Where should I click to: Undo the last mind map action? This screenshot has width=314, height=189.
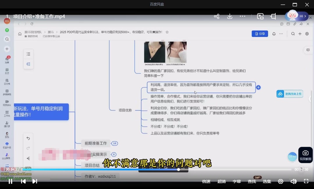point(28,138)
